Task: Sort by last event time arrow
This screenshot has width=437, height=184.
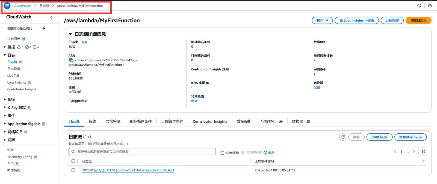Action: coord(424,161)
